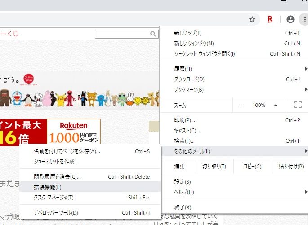Click the bookmark star icon
The height and width of the screenshot is (225, 308).
tap(252, 19)
